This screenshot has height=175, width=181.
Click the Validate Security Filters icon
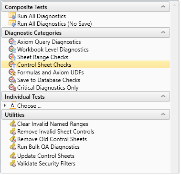tap(13, 163)
